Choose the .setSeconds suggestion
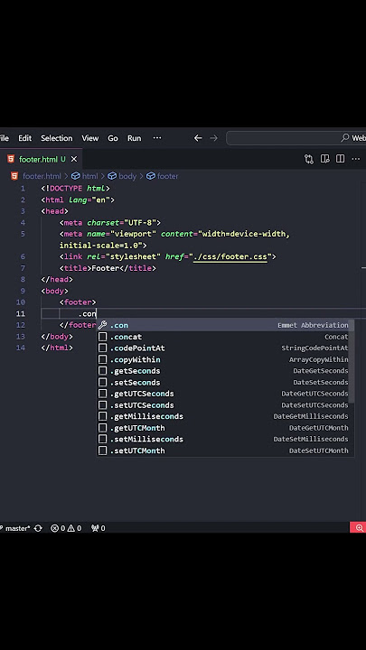 tap(225, 383)
